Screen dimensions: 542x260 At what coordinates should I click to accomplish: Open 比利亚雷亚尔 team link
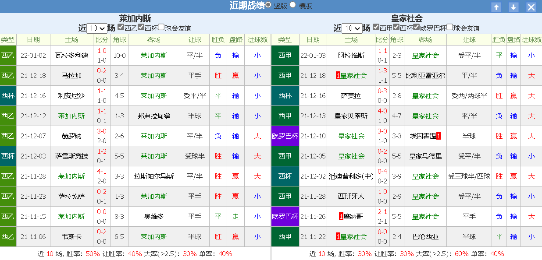pyautogui.click(x=425, y=76)
